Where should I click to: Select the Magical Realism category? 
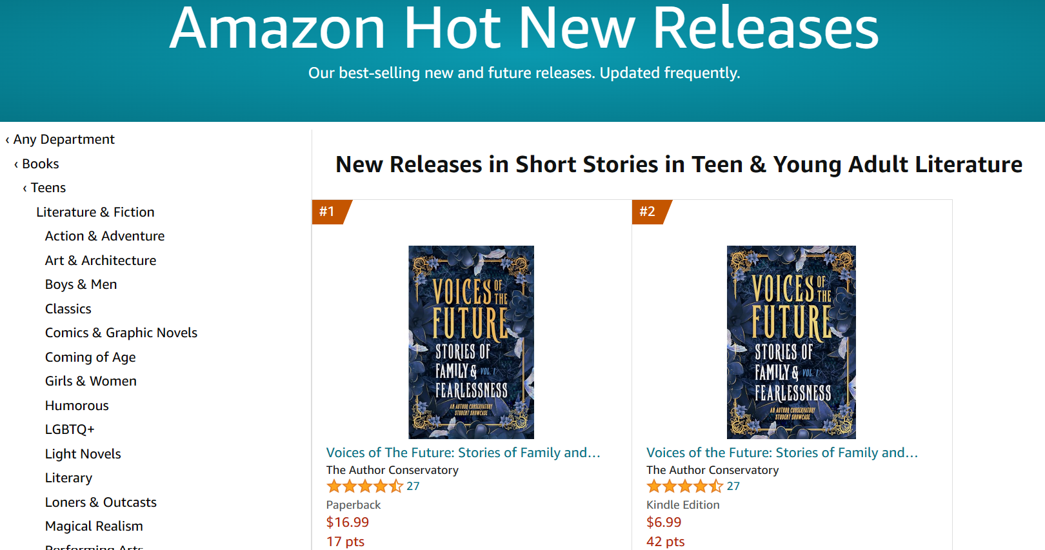pos(94,526)
